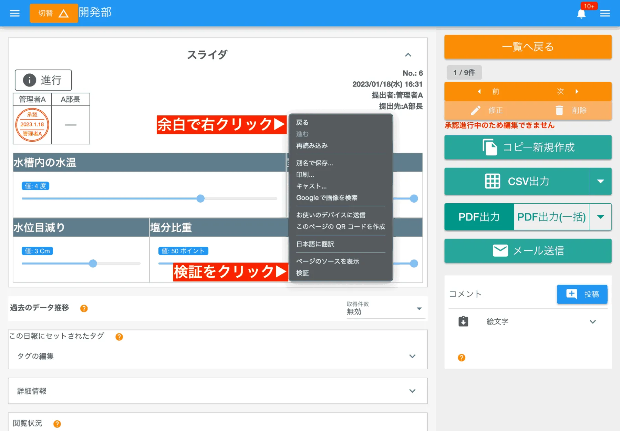Click the 一覧へ戻る button

click(528, 47)
